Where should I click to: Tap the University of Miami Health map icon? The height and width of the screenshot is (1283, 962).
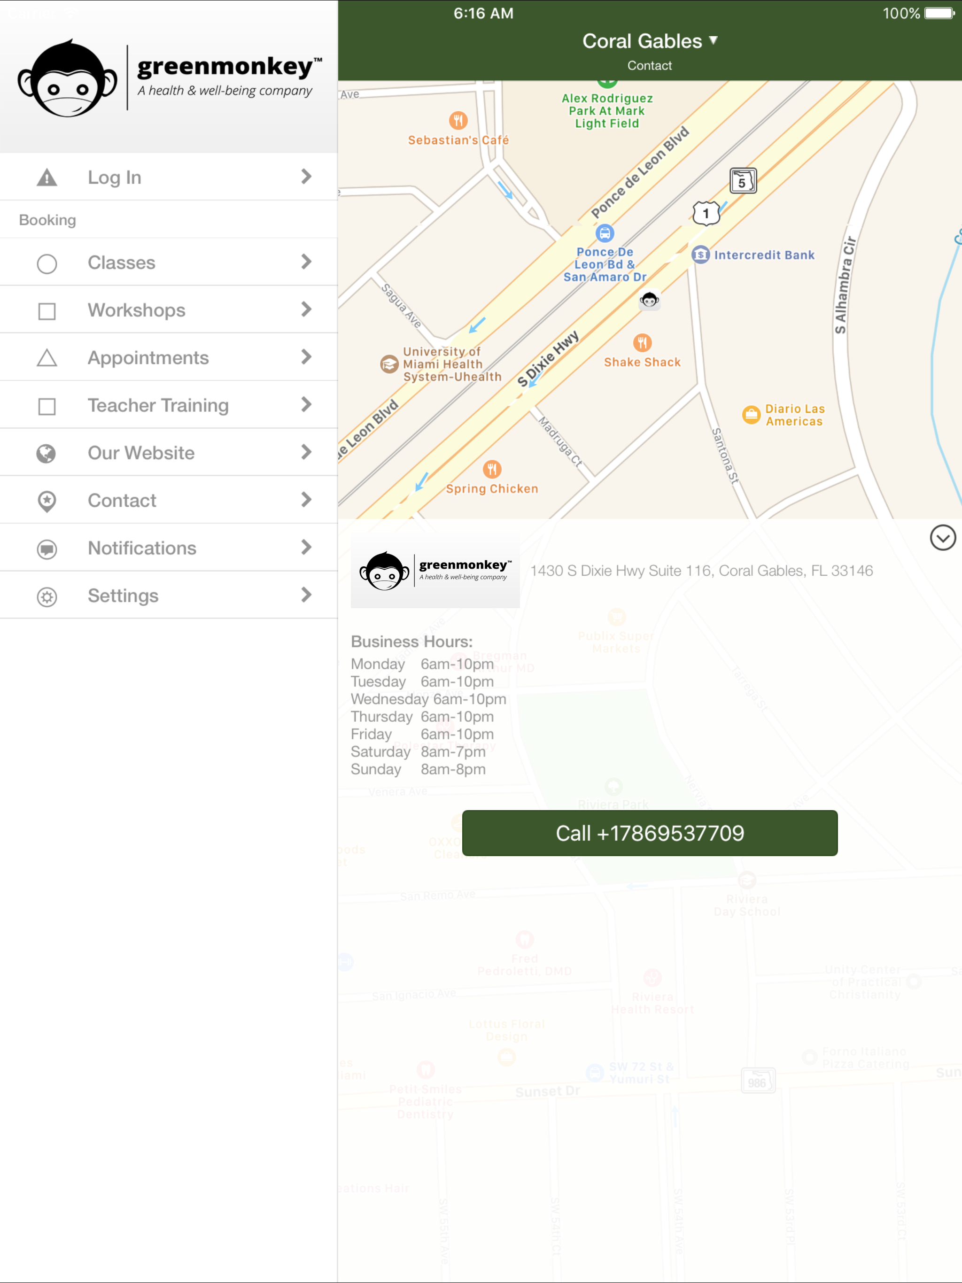(389, 364)
